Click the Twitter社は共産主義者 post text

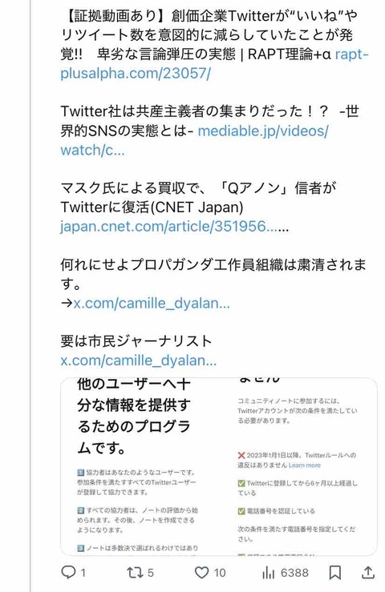(210, 121)
